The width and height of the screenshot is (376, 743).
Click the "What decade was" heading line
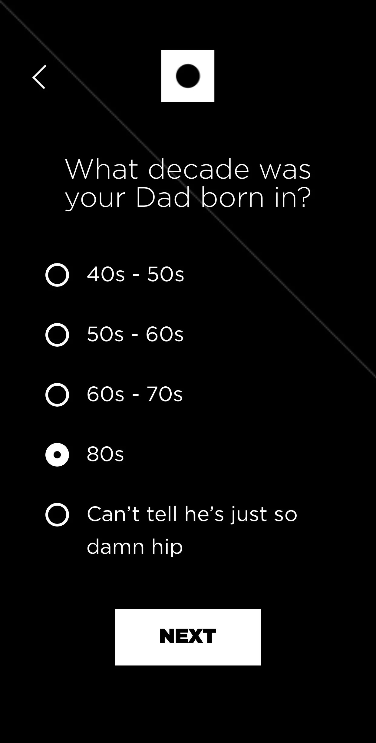coord(188,169)
